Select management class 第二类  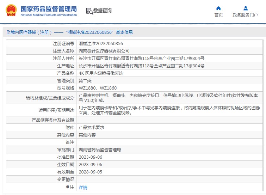(85, 81)
